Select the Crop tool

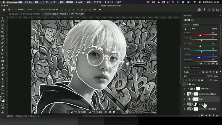coord(3,32)
